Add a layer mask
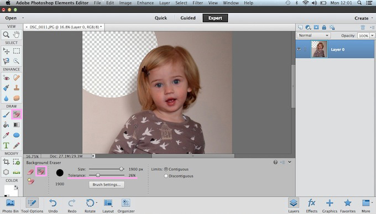Viewport: 376px width, 214px height. click(316, 27)
